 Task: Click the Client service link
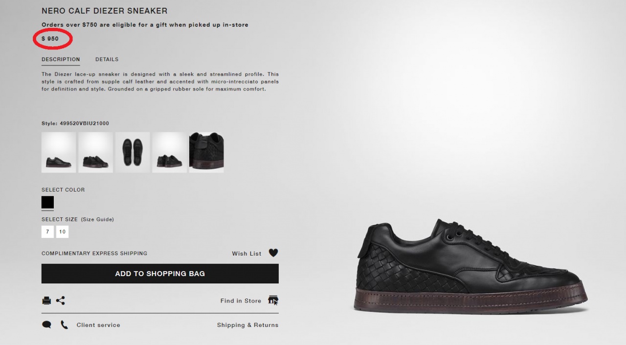tap(98, 325)
